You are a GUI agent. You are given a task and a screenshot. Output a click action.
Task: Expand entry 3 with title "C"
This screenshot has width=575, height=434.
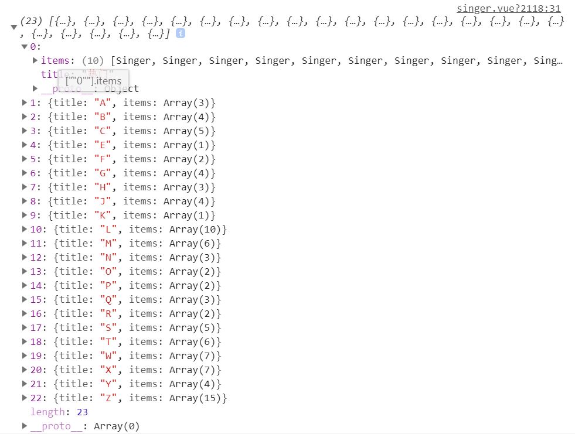[25, 131]
